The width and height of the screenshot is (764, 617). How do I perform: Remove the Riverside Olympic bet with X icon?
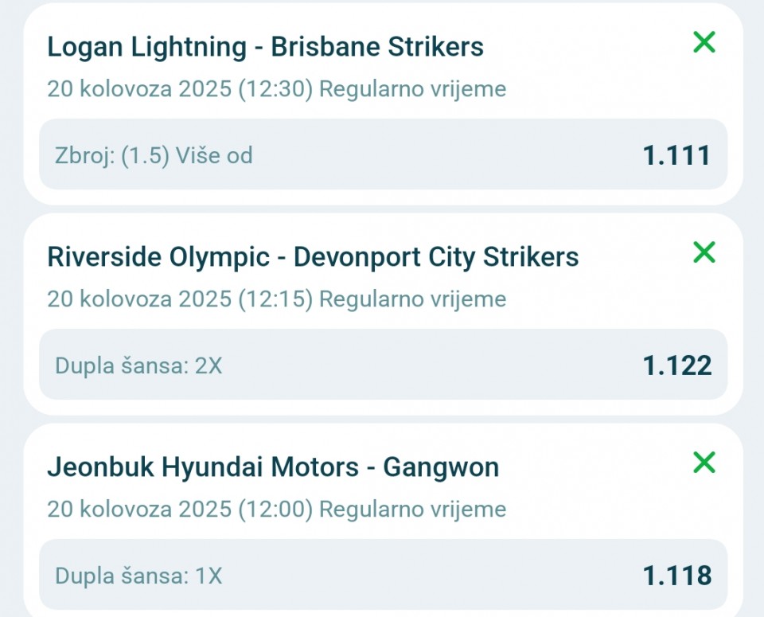point(704,252)
